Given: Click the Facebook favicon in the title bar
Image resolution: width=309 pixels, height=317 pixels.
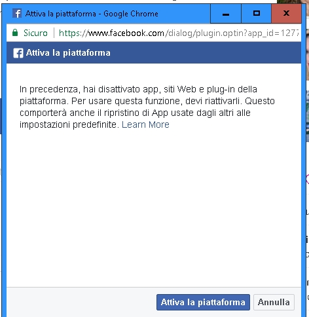Looking at the screenshot, I should pyautogui.click(x=17, y=14).
